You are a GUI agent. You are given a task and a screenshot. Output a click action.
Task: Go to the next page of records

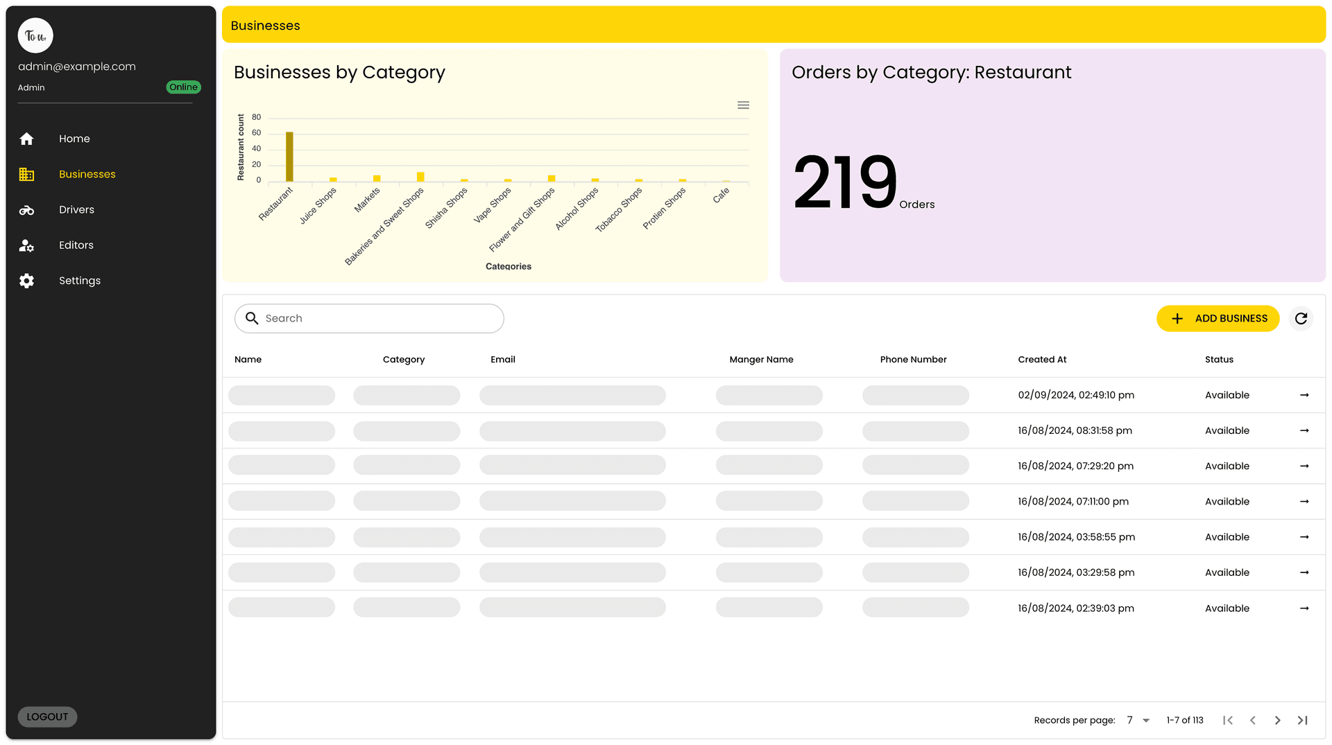click(1277, 721)
